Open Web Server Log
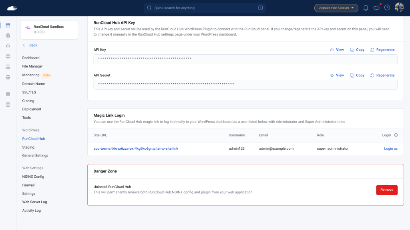The height and width of the screenshot is (230, 410). point(34,202)
